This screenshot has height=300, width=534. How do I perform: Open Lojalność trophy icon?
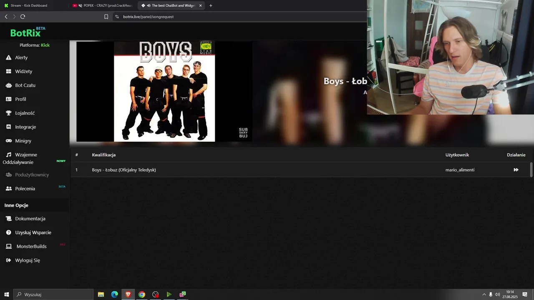tap(8, 113)
